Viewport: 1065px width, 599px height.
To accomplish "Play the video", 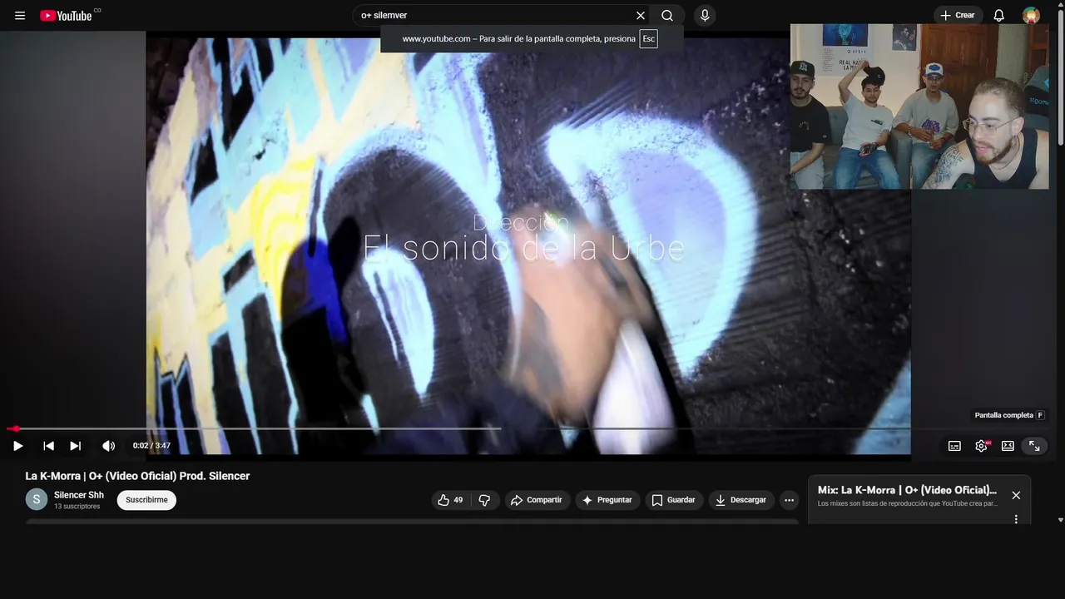I will click(18, 446).
